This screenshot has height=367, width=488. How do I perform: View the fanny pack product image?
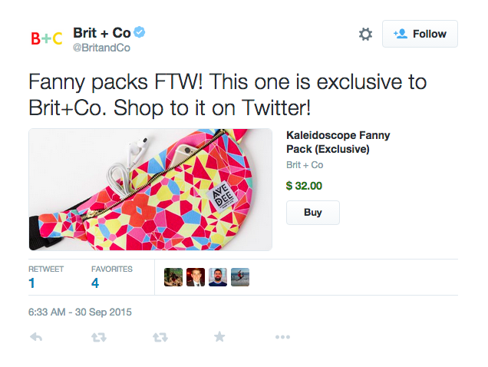[150, 189]
